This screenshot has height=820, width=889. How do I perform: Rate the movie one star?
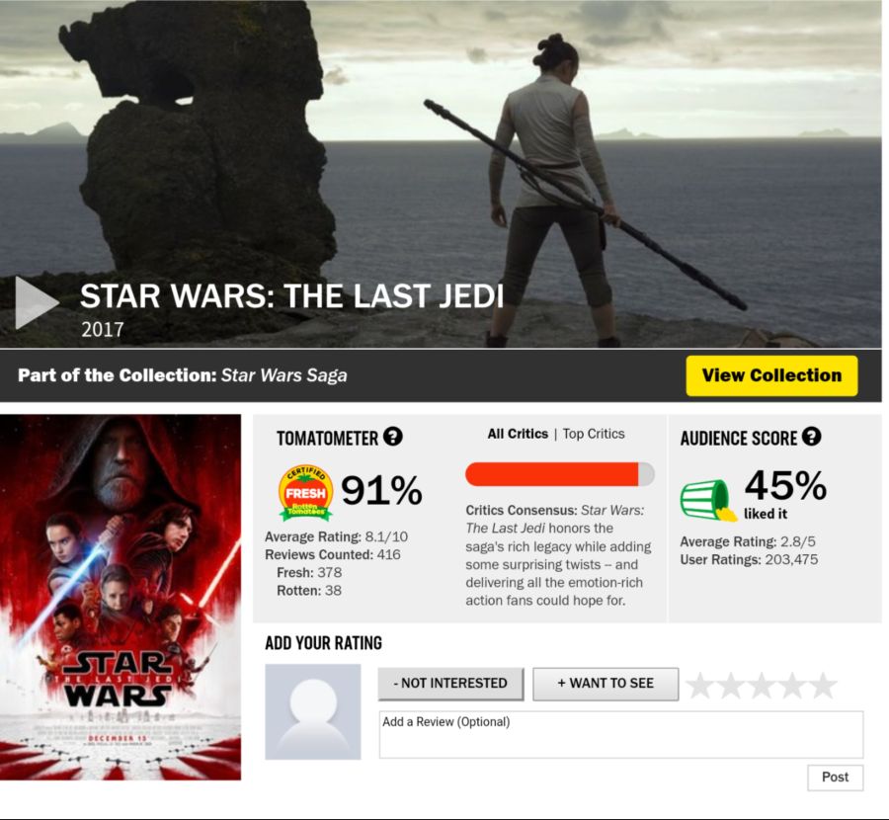tap(700, 685)
